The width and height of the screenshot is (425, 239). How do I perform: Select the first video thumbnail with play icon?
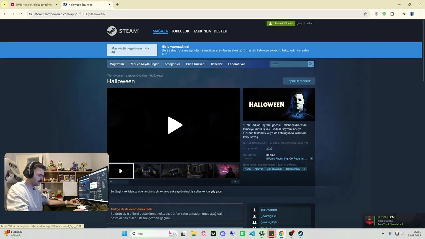[x=121, y=171]
